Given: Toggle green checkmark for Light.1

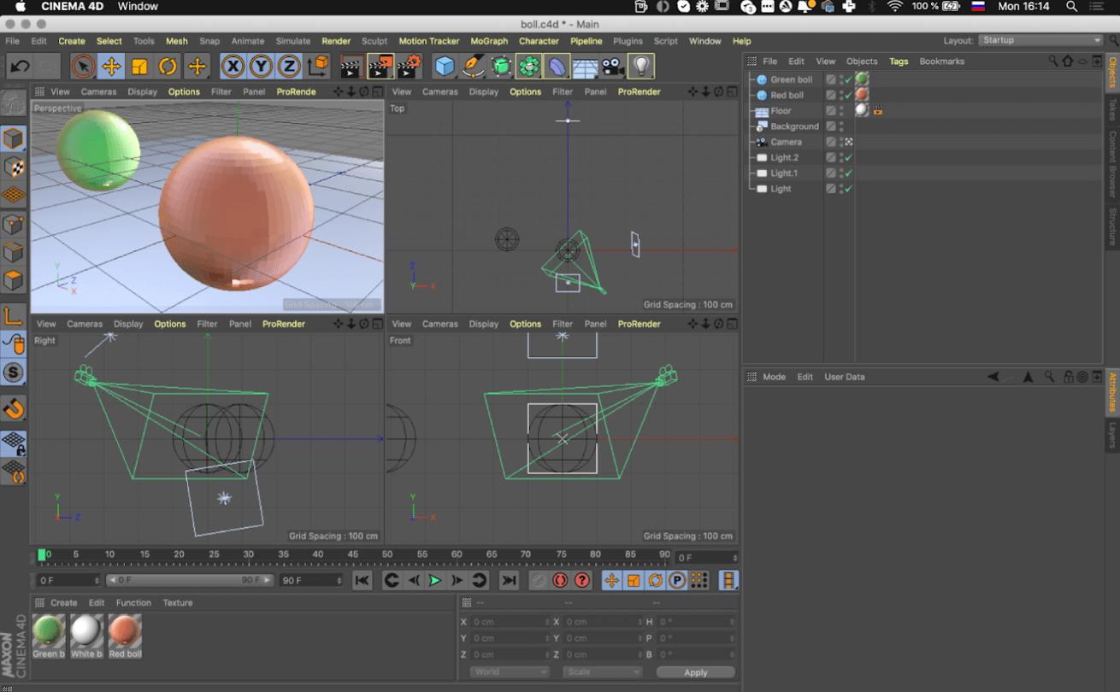Looking at the screenshot, I should pyautogui.click(x=848, y=173).
